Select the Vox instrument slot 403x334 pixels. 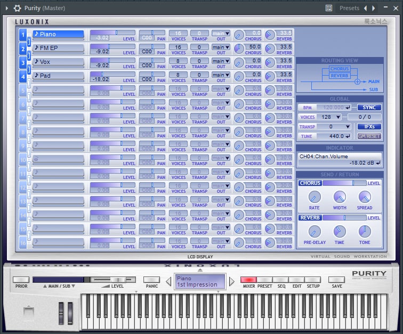(58, 62)
